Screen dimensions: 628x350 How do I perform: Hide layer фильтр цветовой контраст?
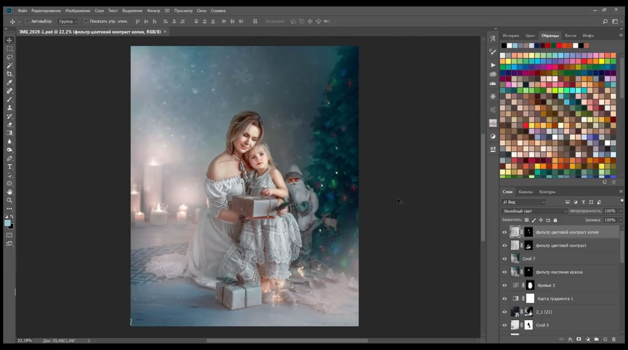[505, 246]
